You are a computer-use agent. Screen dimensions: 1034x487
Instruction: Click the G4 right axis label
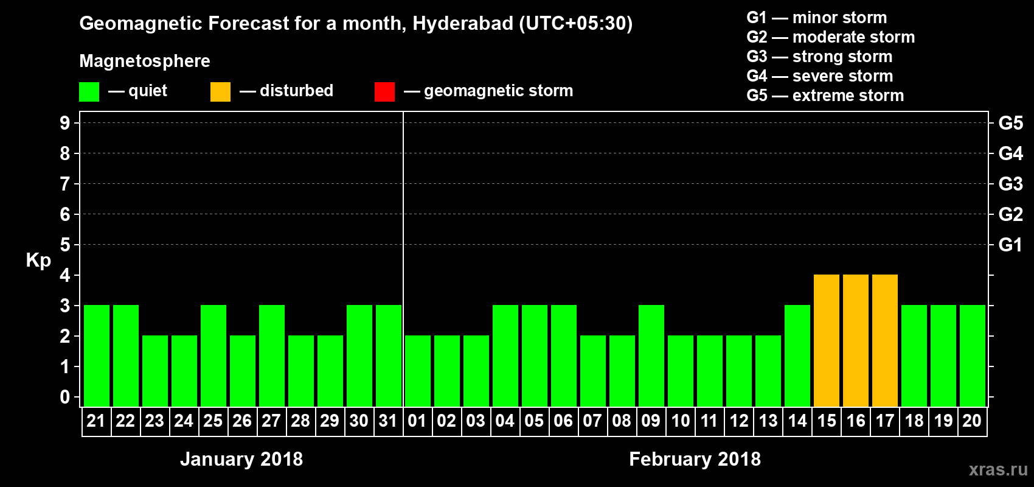(x=1011, y=153)
